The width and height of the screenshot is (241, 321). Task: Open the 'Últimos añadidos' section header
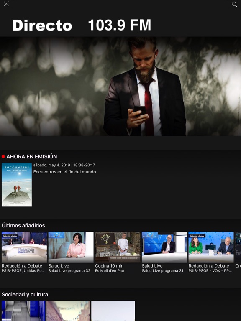[x=23, y=225]
